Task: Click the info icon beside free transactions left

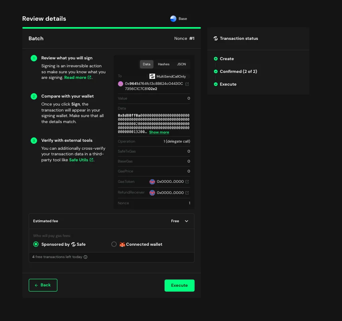Action: pyautogui.click(x=86, y=257)
